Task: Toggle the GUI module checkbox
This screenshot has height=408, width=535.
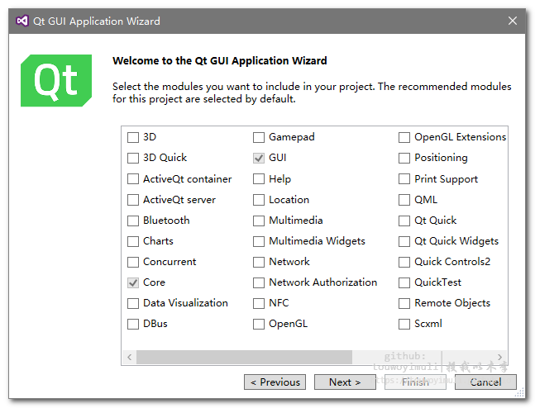Action: (259, 158)
